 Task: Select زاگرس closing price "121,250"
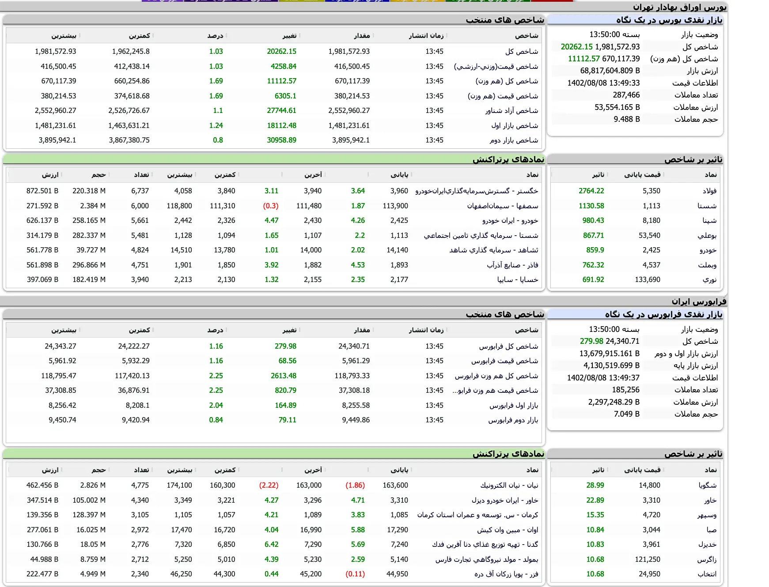tap(648, 560)
